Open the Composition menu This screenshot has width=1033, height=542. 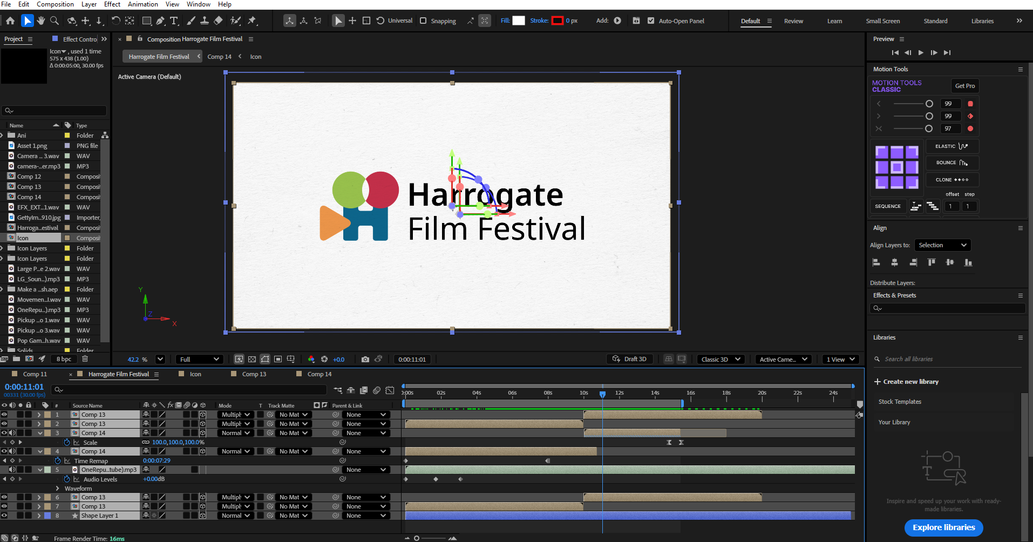coord(55,4)
